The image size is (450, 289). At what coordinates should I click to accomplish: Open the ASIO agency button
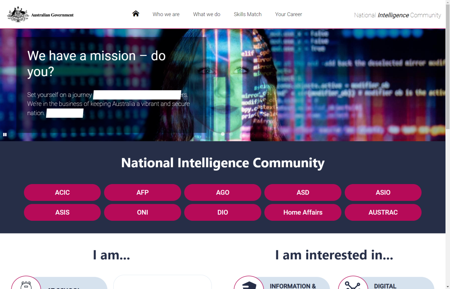(x=383, y=192)
